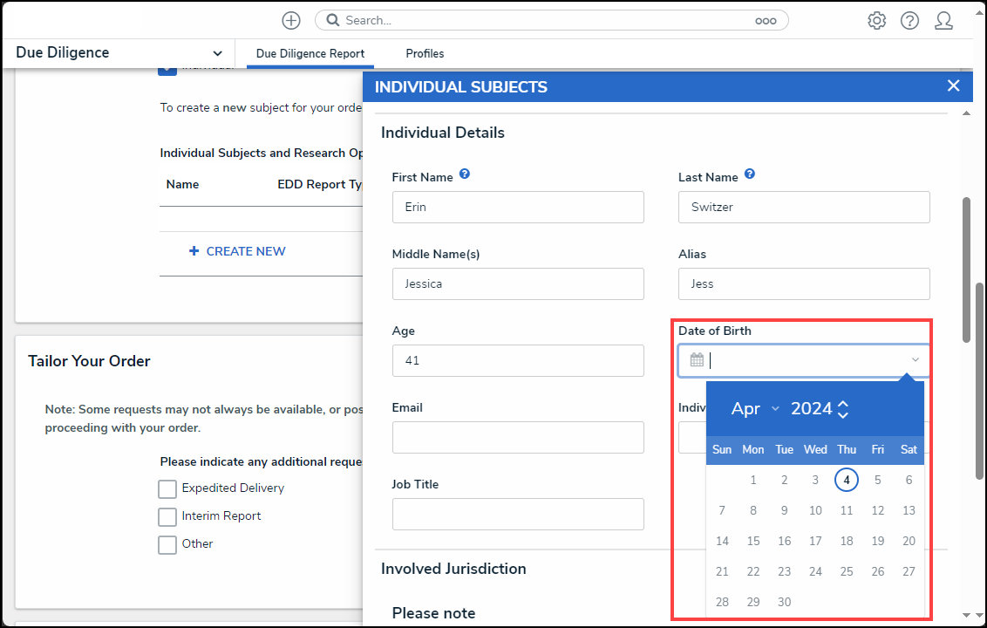Switch to the Profiles tab

pos(425,53)
